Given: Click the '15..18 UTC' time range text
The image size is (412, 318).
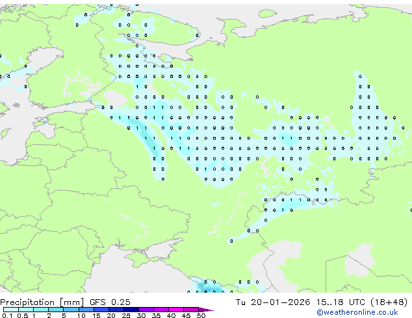Looking at the screenshot, I should pyautogui.click(x=341, y=302).
